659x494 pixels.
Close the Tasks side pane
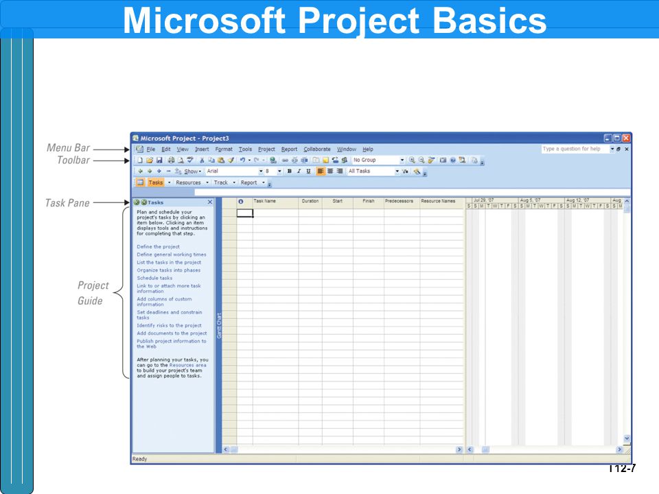210,202
